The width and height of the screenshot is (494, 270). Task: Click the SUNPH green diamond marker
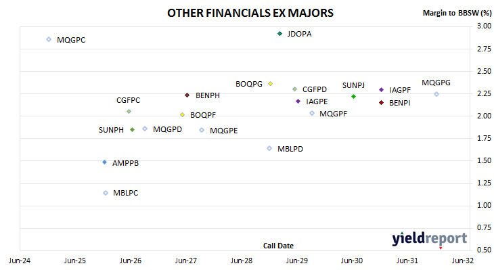coord(133,129)
